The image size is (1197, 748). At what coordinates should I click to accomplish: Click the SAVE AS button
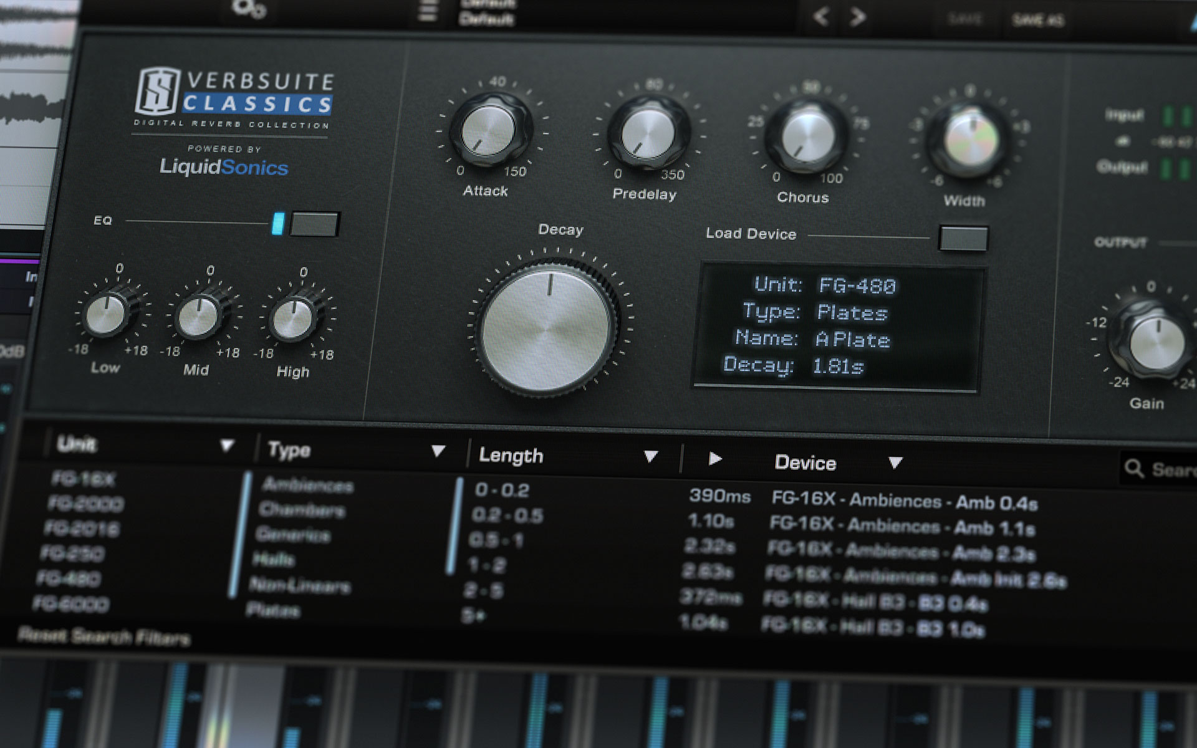click(1038, 20)
